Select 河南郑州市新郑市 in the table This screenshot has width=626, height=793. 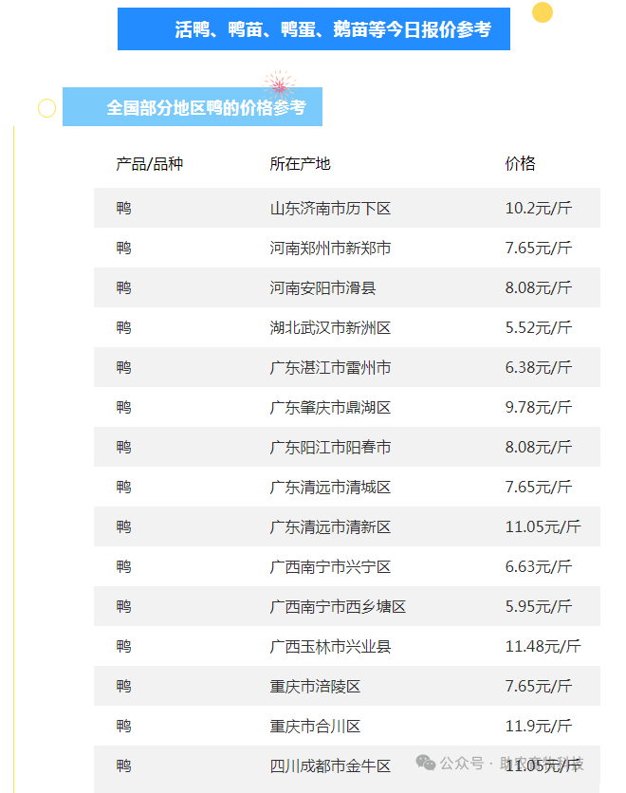coord(330,248)
